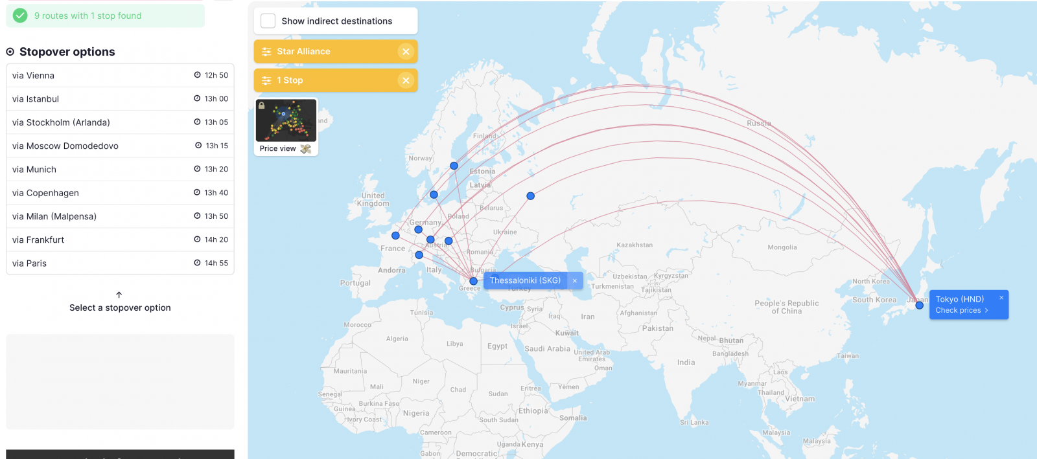Remove the 1 Stop filter

[406, 80]
